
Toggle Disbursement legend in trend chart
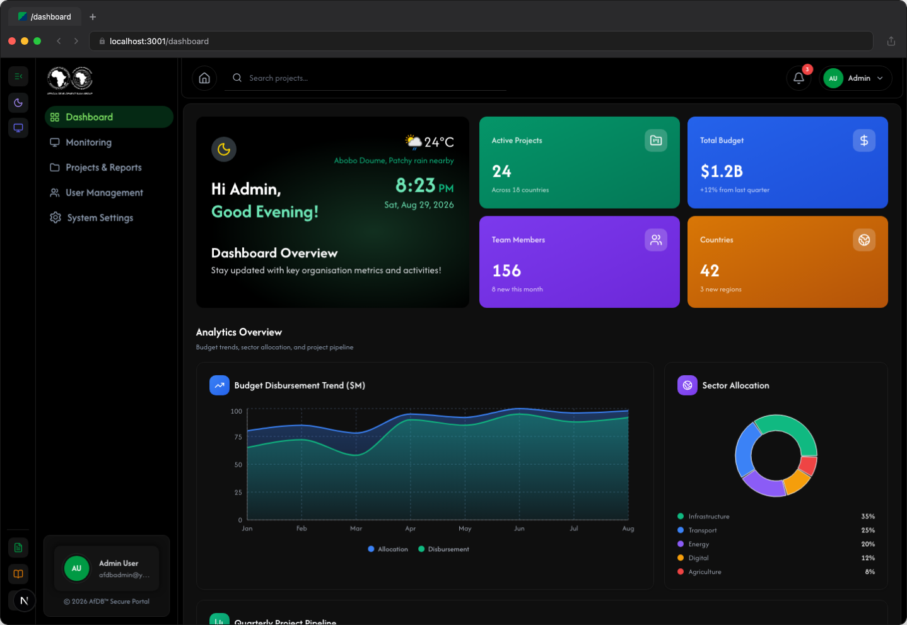tap(443, 549)
